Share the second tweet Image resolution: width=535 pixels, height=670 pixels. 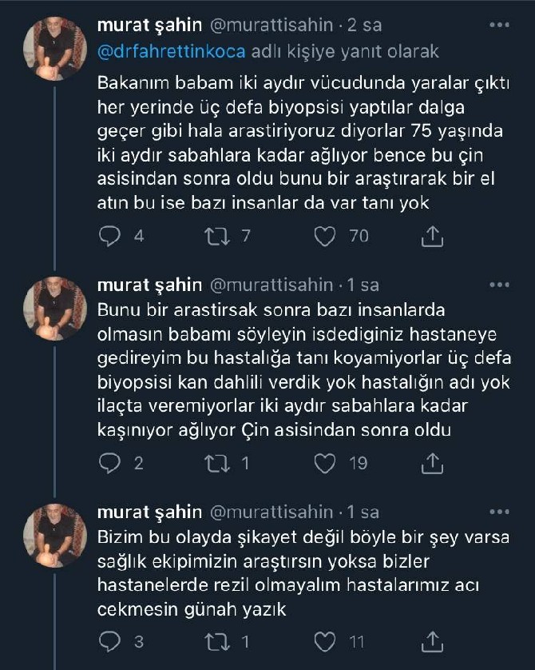pos(432,462)
